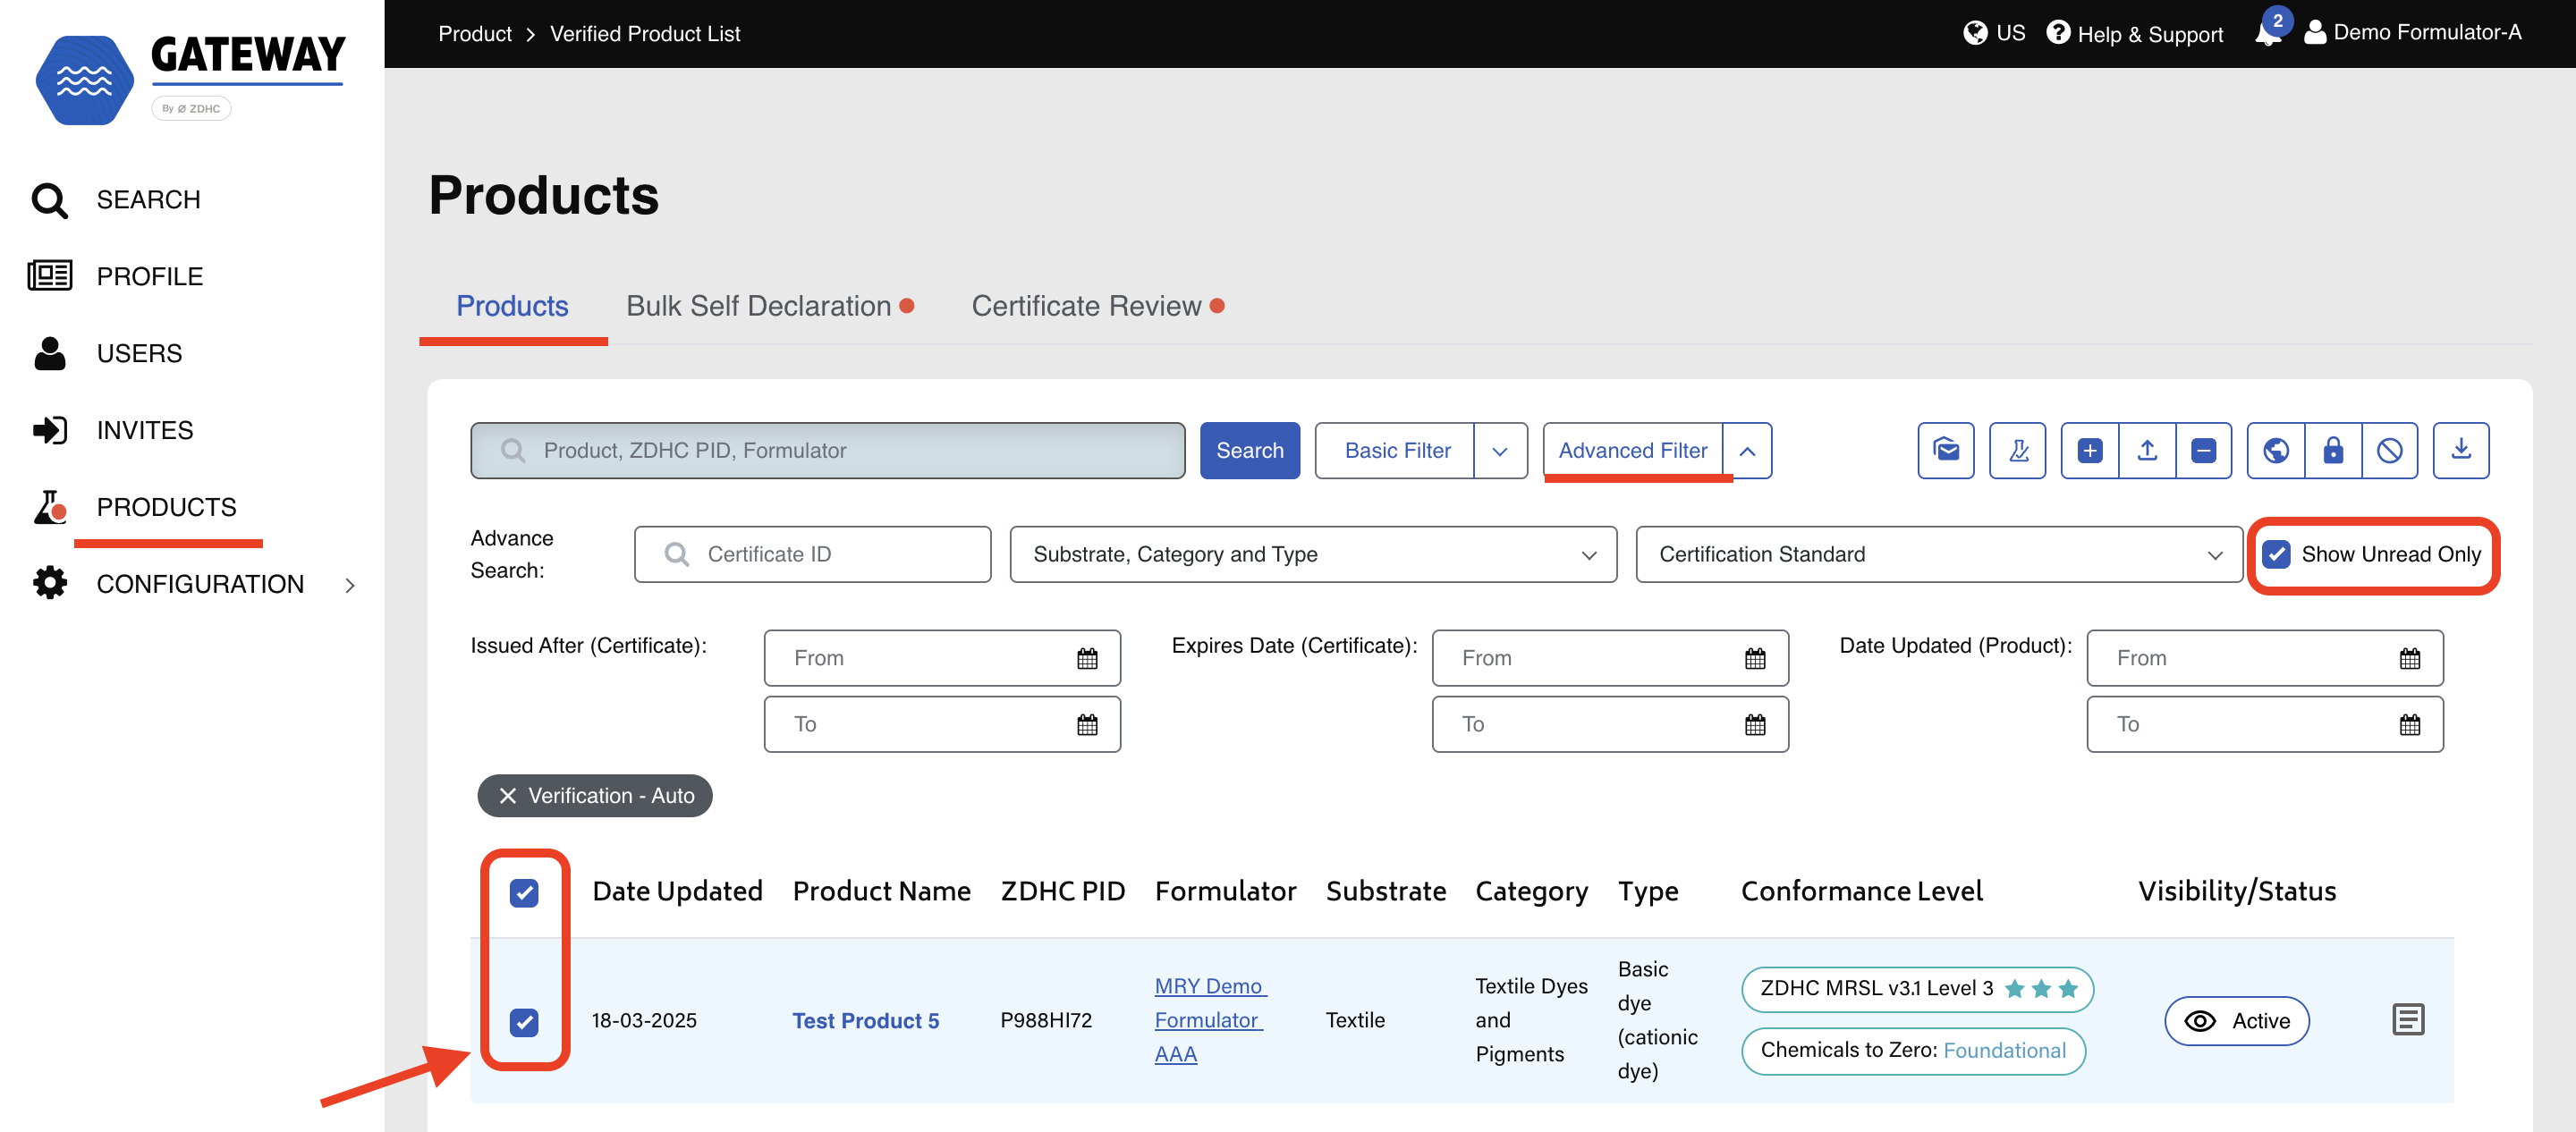Sort by Date Updated column header

pos(677,891)
